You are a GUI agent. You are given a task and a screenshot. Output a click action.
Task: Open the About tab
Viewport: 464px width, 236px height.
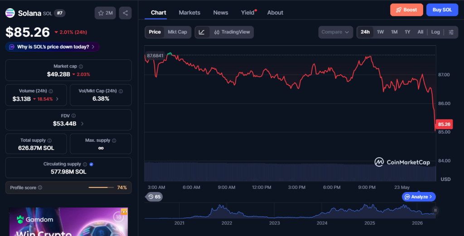coord(275,13)
